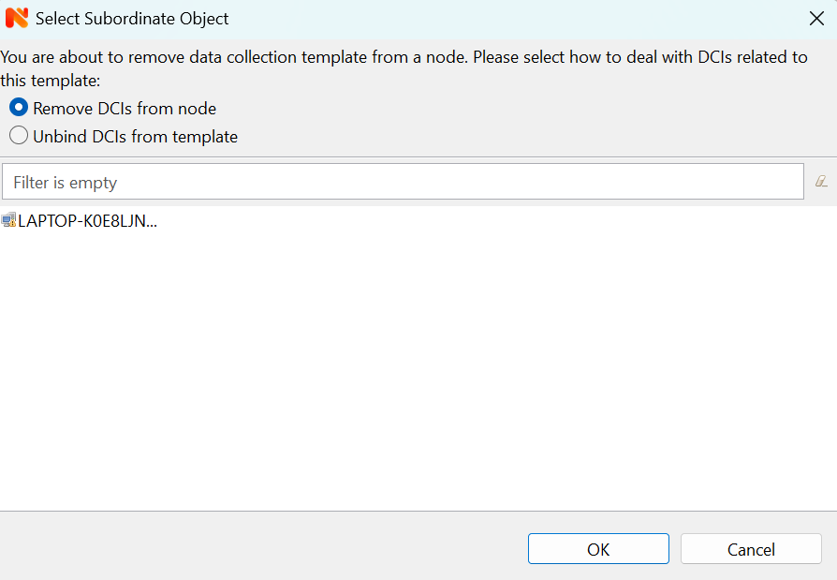837x580 pixels.
Task: Select the LAPTOP-K0E8LJN... node in the list
Action: (x=87, y=221)
